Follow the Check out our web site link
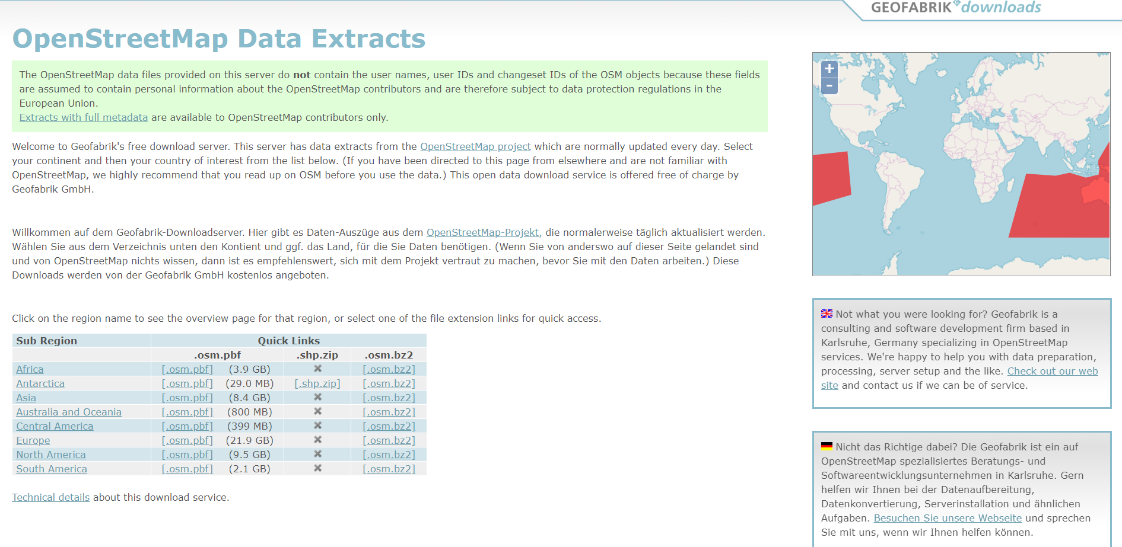This screenshot has width=1122, height=547. pos(1052,371)
